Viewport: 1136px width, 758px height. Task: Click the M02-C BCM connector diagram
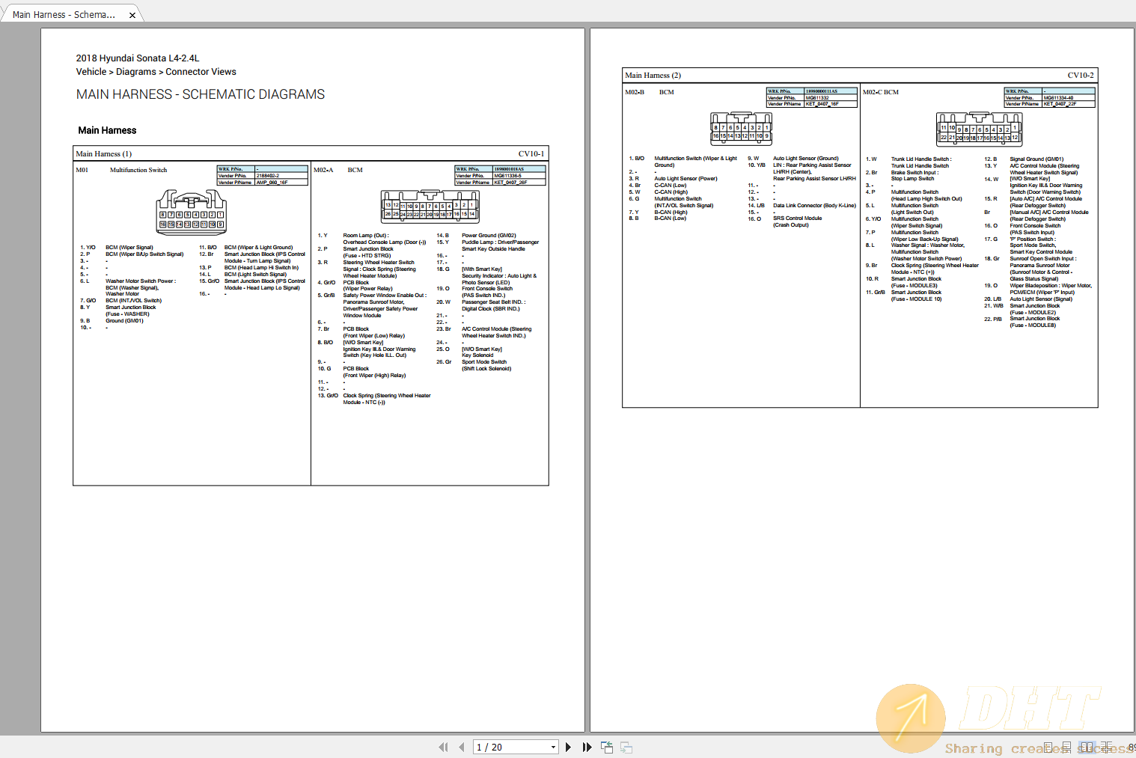pos(979,129)
